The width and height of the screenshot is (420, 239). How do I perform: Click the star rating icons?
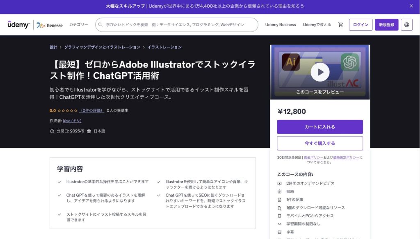click(x=68, y=111)
